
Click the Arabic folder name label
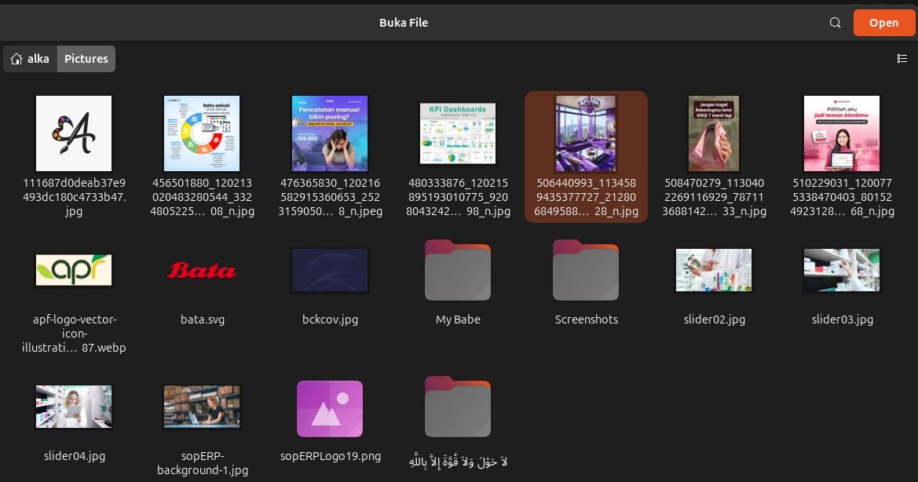pos(458,461)
